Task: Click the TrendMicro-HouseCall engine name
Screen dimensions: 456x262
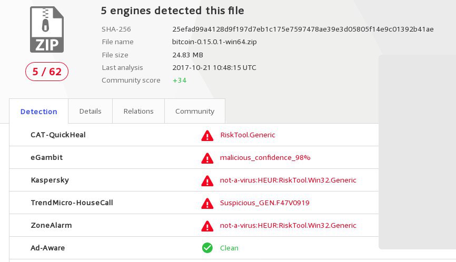Action: (x=72, y=203)
